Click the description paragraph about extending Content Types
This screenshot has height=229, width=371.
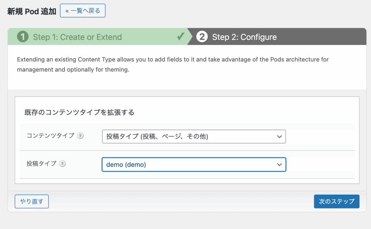(173, 64)
